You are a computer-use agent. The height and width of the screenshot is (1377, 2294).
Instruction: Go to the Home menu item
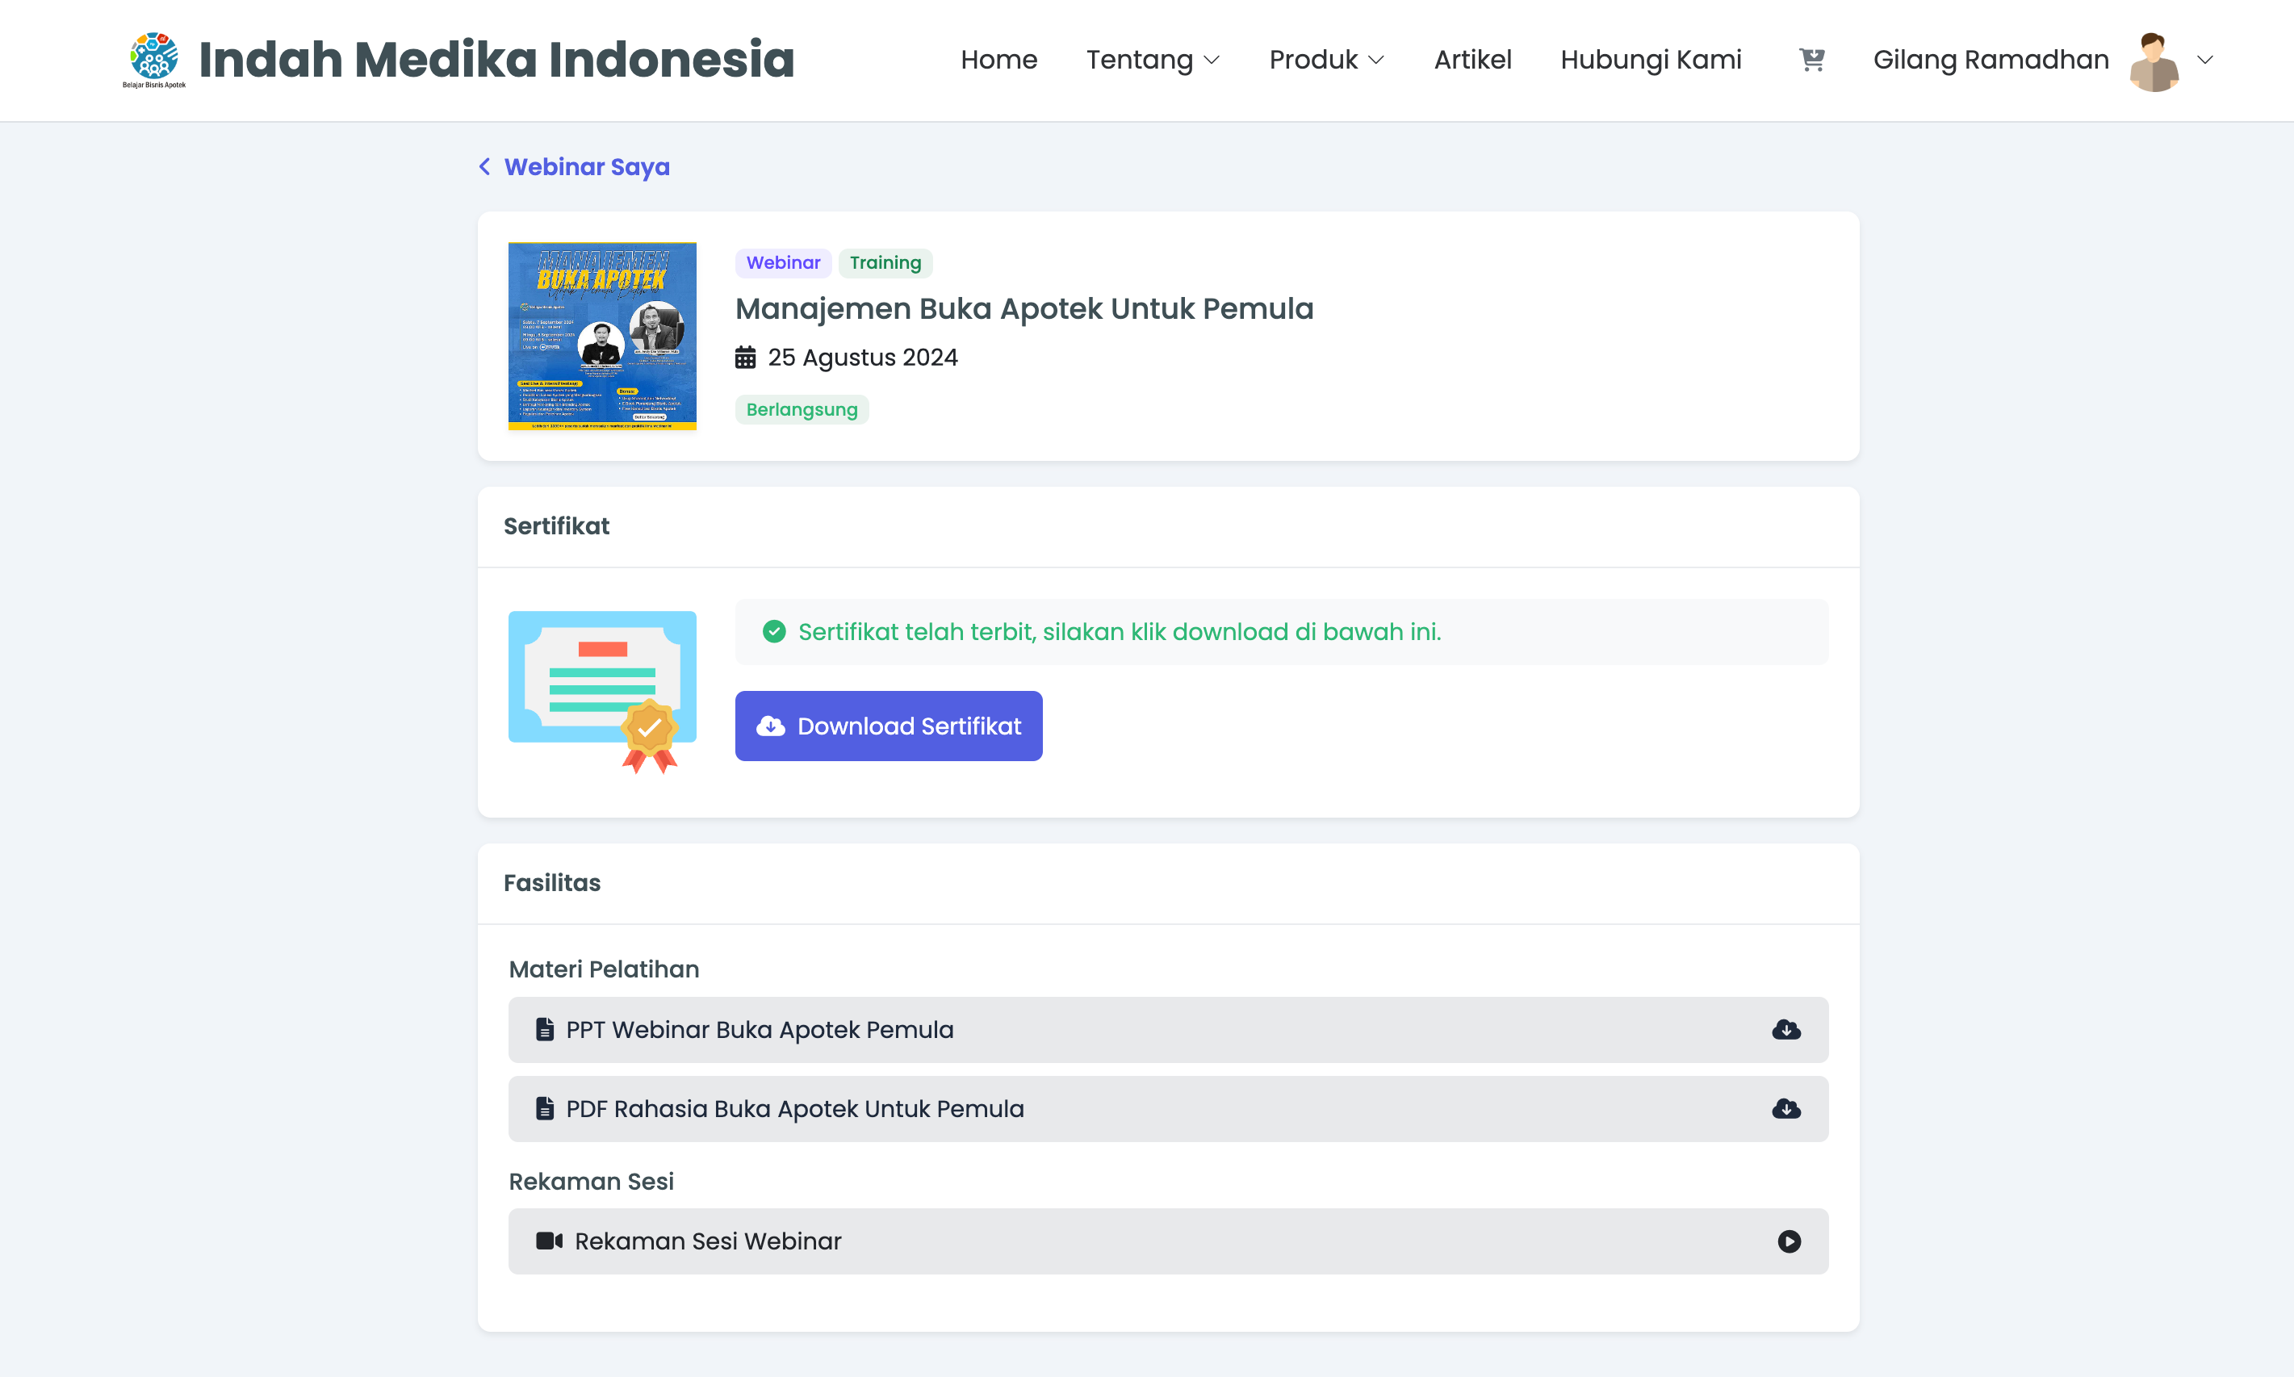(998, 60)
